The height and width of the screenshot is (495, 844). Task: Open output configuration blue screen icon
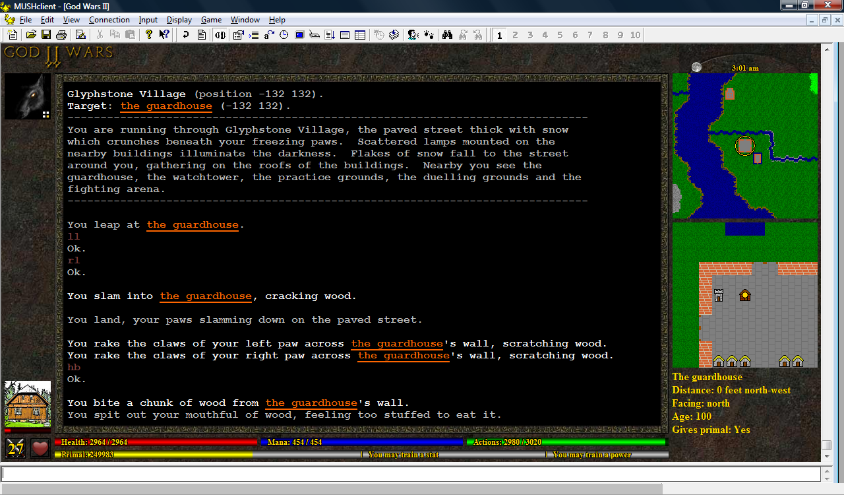pyautogui.click(x=299, y=35)
